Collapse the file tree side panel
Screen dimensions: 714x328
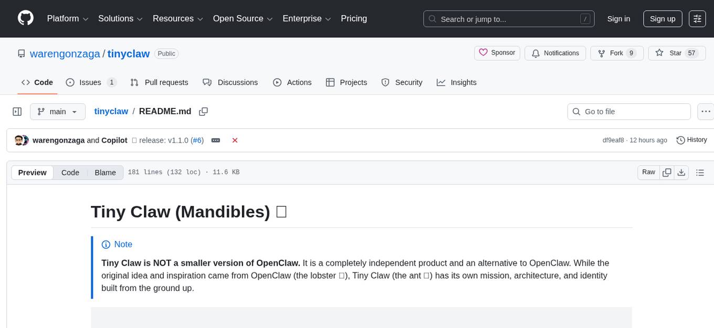[17, 112]
